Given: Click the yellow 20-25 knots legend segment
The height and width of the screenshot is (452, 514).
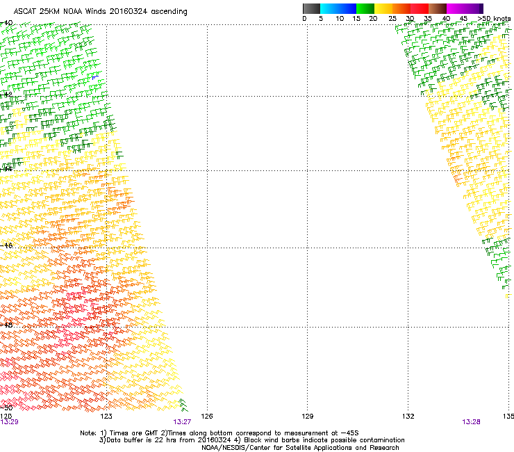Looking at the screenshot, I should (x=383, y=8).
